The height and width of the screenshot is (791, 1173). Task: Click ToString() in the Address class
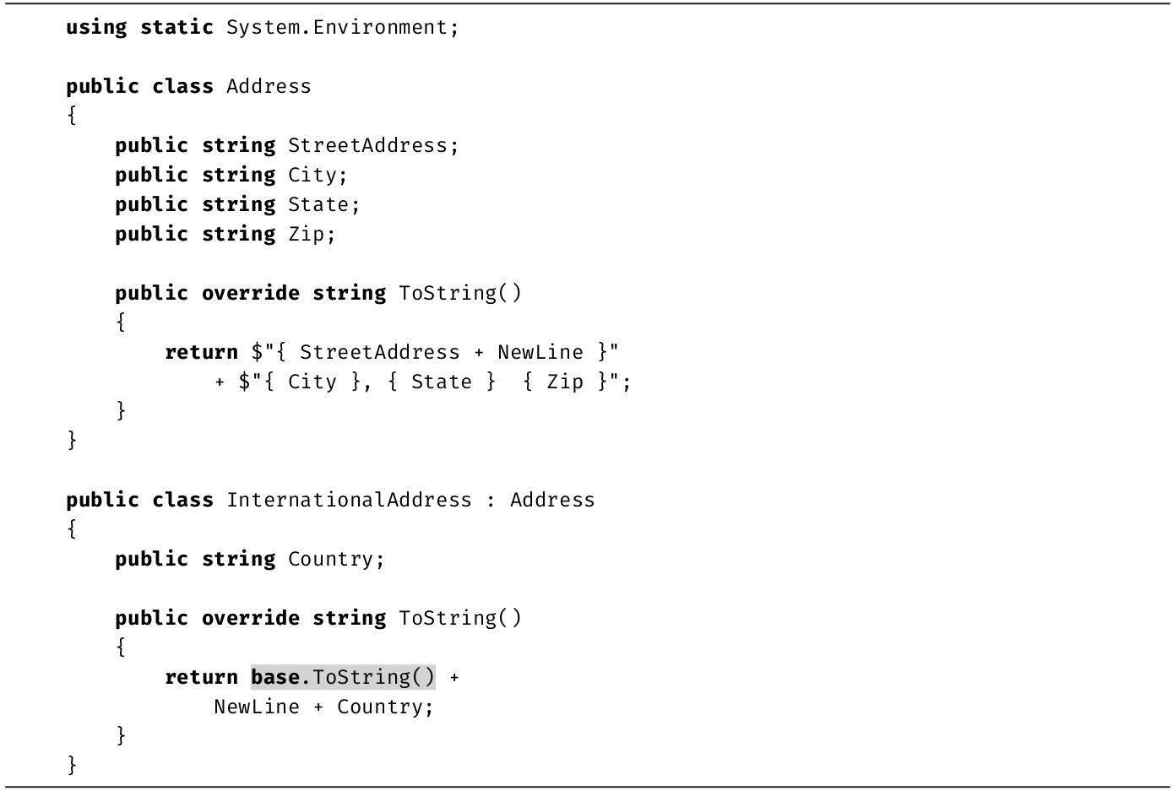[460, 293]
